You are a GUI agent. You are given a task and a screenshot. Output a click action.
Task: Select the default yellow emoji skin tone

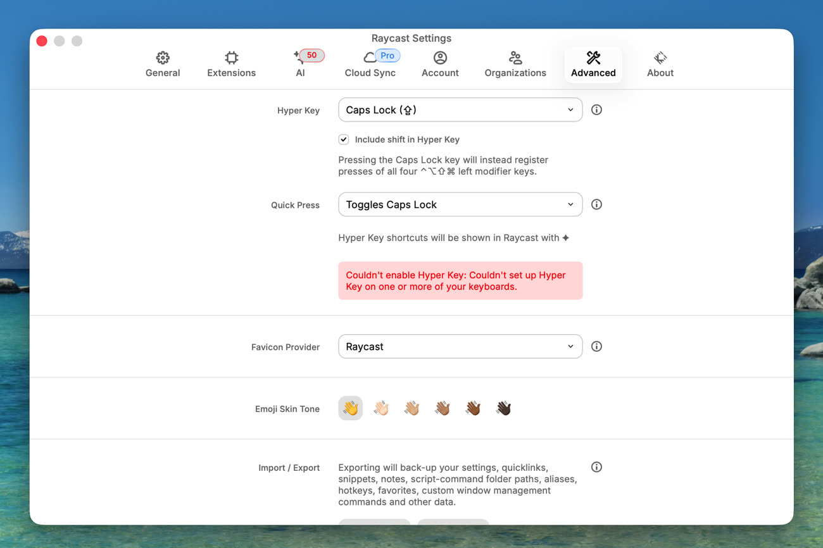point(351,409)
